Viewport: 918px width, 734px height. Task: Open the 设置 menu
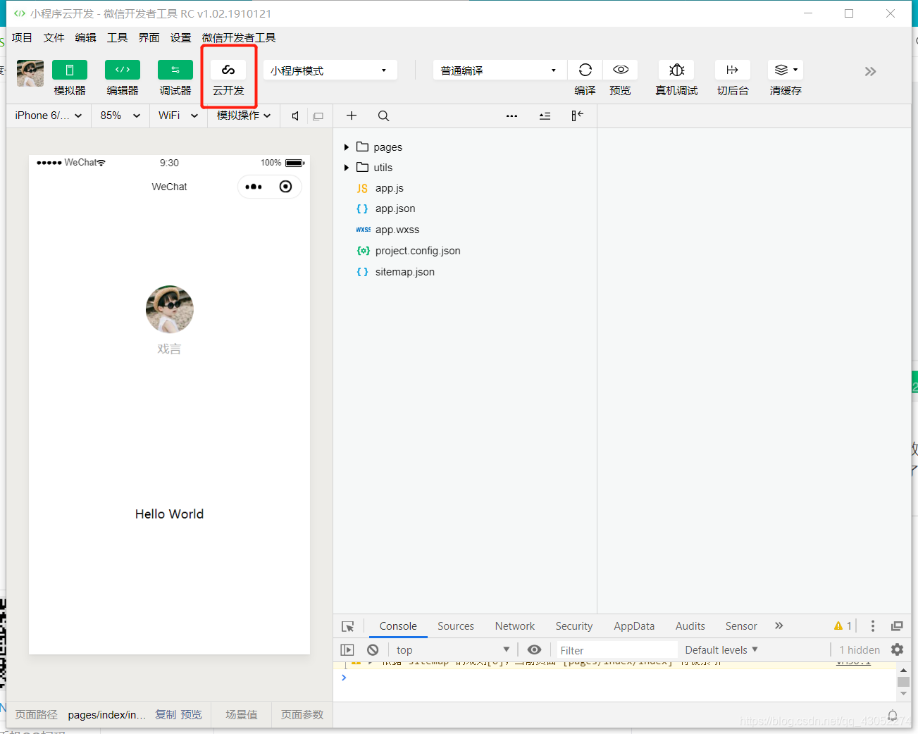coord(180,37)
